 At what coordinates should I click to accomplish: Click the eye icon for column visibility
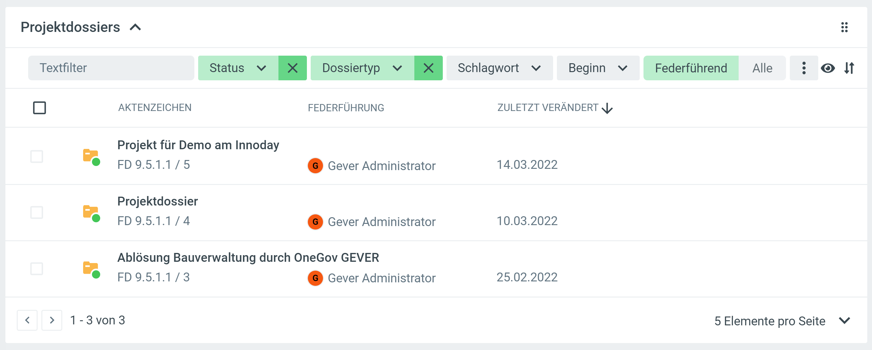tap(828, 68)
